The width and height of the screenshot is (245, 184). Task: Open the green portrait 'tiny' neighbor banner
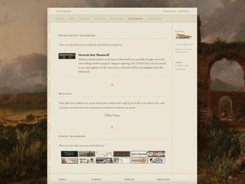122,160
